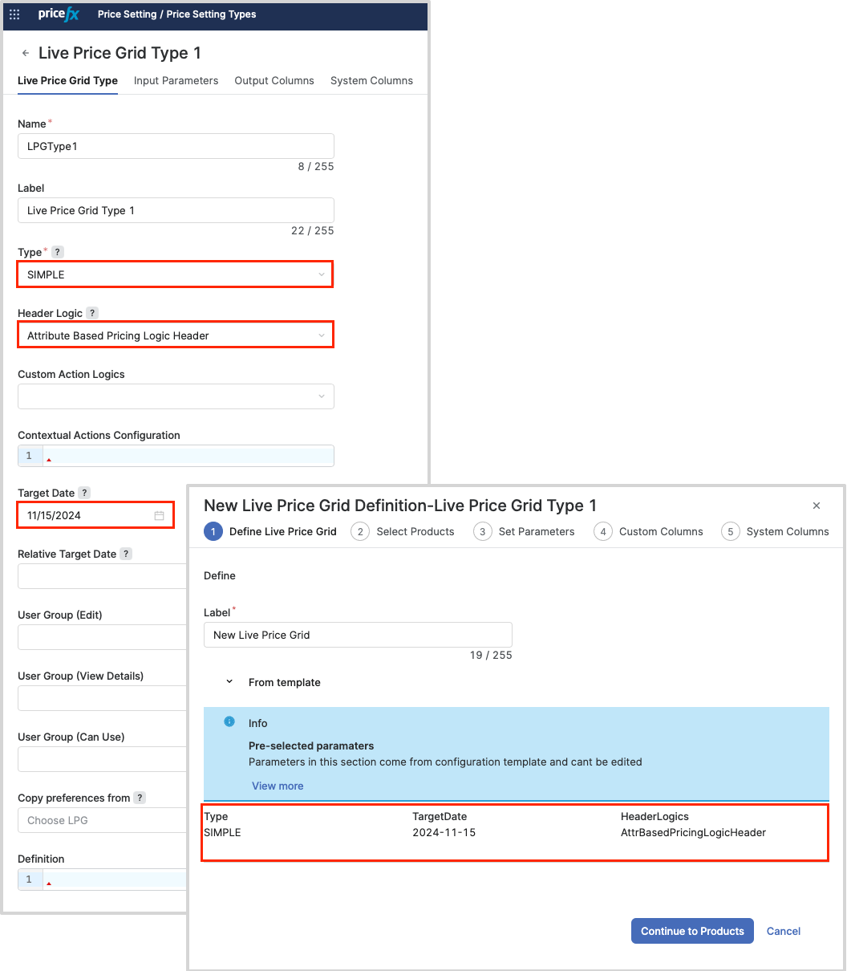Close the New Live Price Grid dialog
Viewport: 847px width, 971px height.
tap(817, 506)
